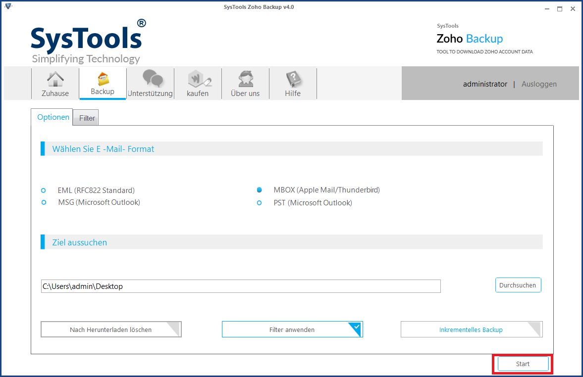Click the Start button
The height and width of the screenshot is (377, 583).
(x=523, y=364)
